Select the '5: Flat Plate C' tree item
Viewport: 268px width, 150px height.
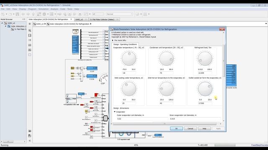coord(18,29)
